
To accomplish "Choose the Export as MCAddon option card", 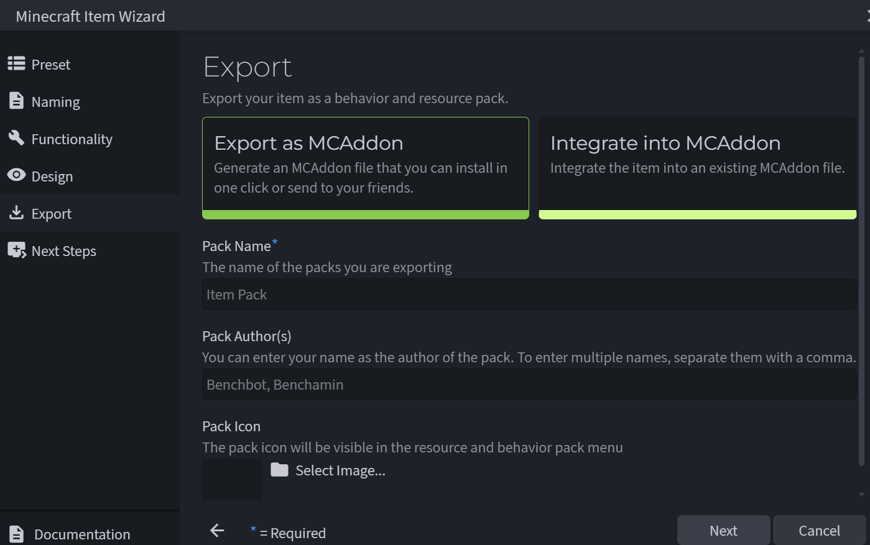I will 366,168.
